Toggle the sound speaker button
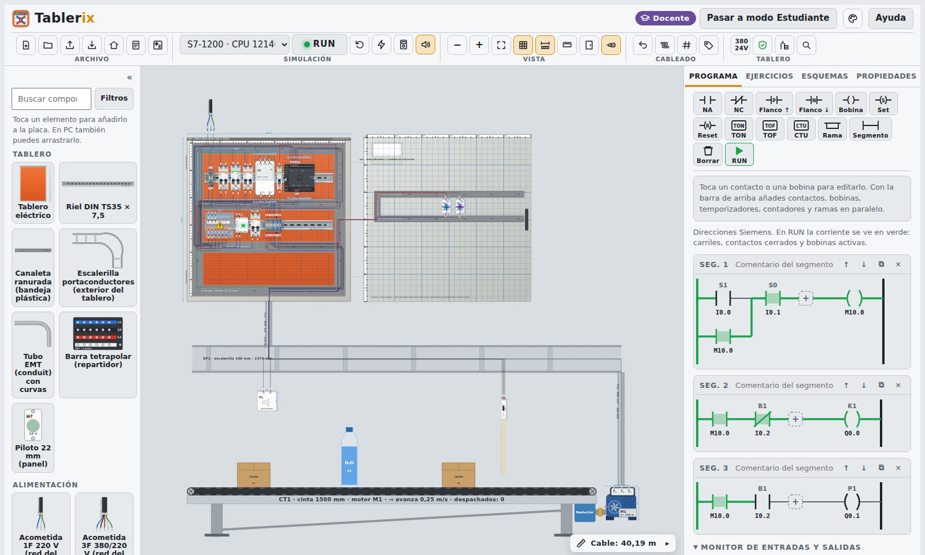 [x=425, y=45]
